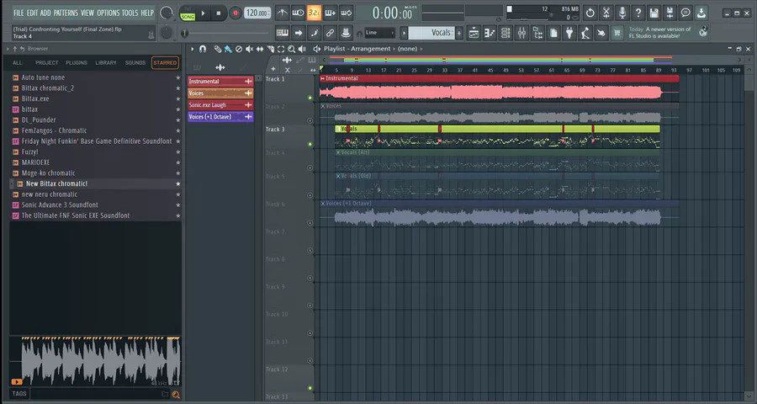Switch to browser PLUGINS tab
757x404 pixels.
[77, 63]
